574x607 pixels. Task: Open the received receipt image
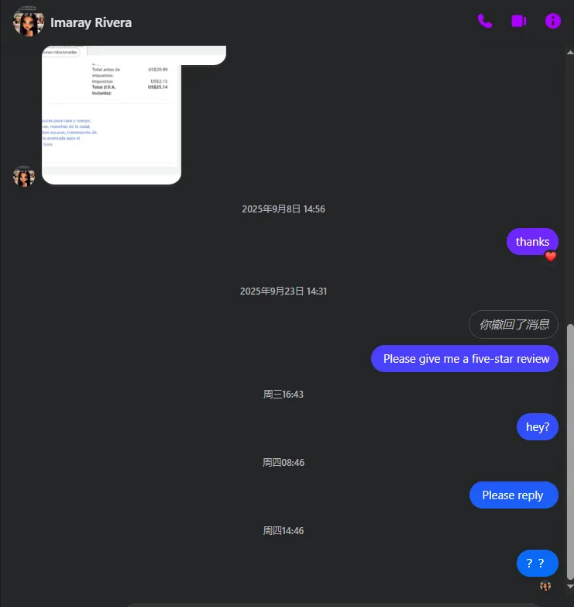[x=112, y=115]
